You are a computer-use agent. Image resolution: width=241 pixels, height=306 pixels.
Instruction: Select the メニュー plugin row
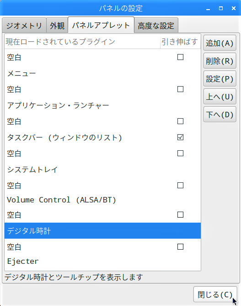click(x=103, y=73)
